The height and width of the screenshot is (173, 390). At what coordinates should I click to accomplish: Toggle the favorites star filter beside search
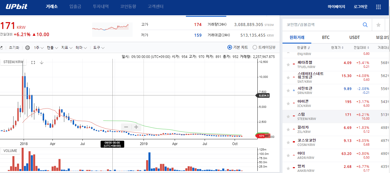(378, 25)
